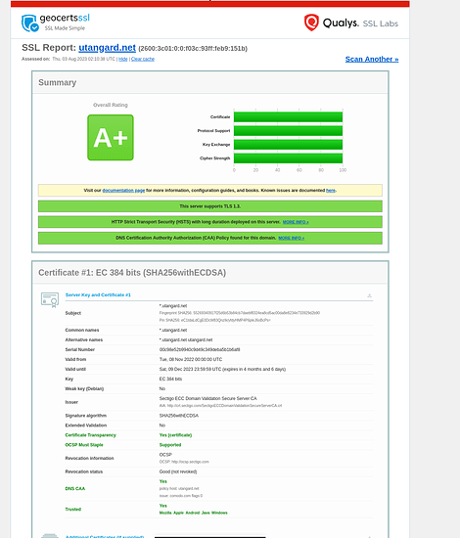Click the IPv6 address next to hostname
The image size is (460, 538).
tap(193, 48)
